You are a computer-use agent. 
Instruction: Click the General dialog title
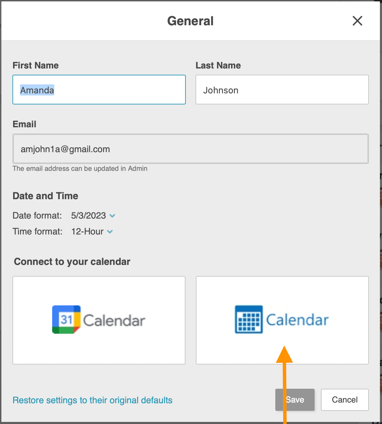[x=190, y=21]
